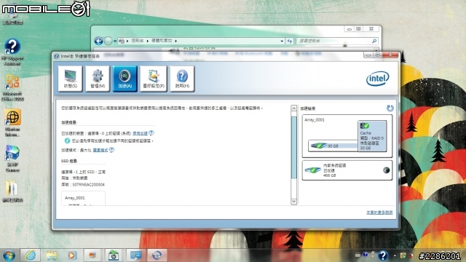Select the Accelerate (A) tab
Viewport: 466px width, 262px height.
(x=125, y=79)
